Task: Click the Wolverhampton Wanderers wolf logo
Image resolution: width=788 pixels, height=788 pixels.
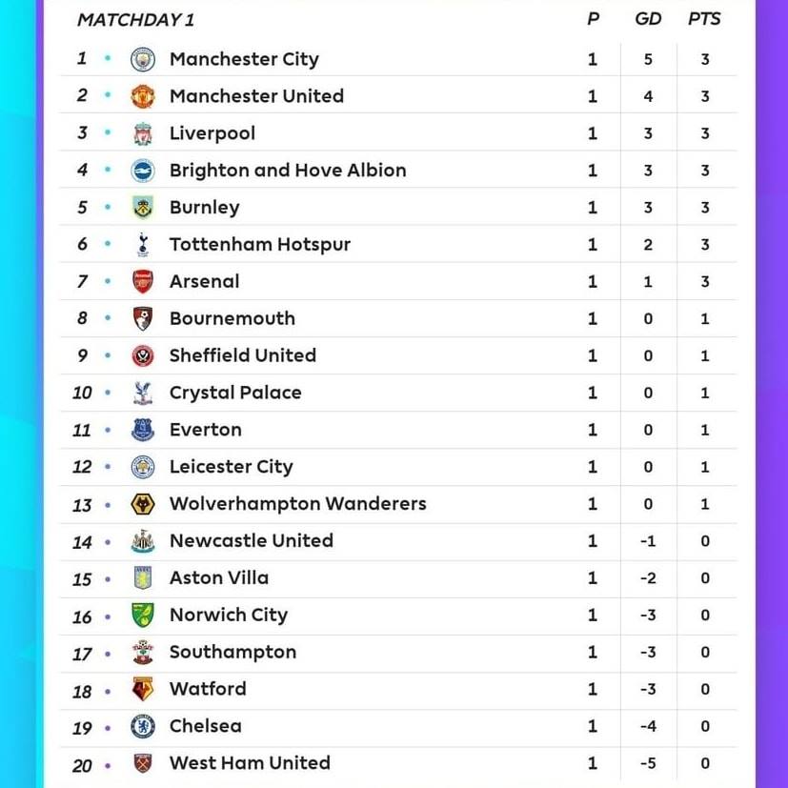Action: pos(143,504)
